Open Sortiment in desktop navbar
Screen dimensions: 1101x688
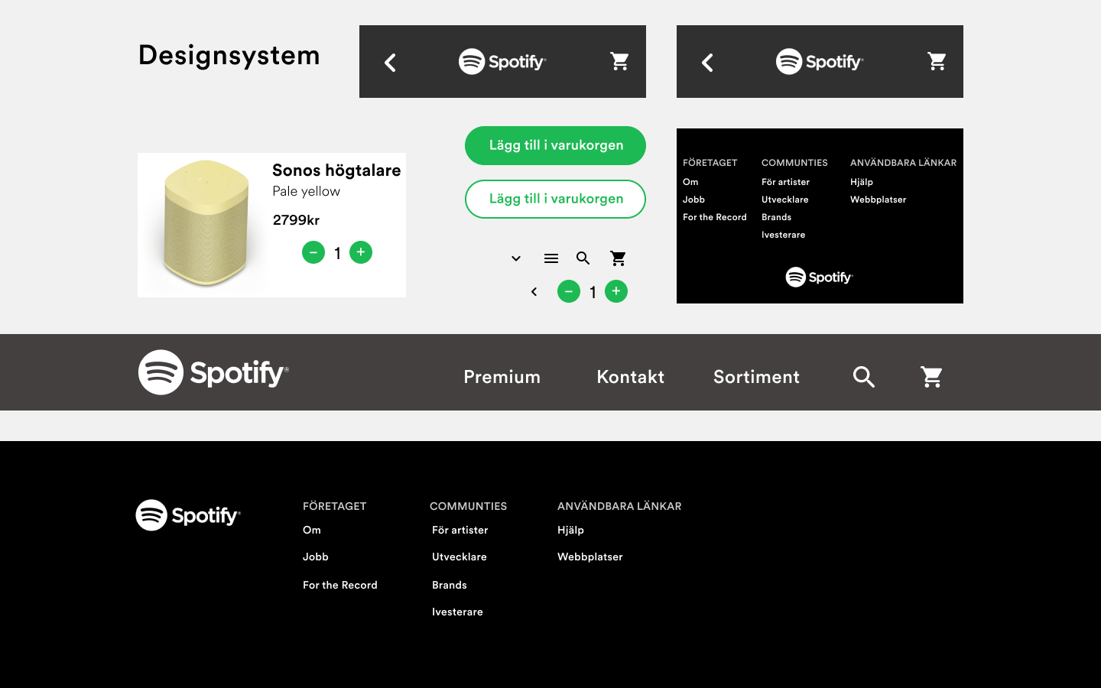756,377
